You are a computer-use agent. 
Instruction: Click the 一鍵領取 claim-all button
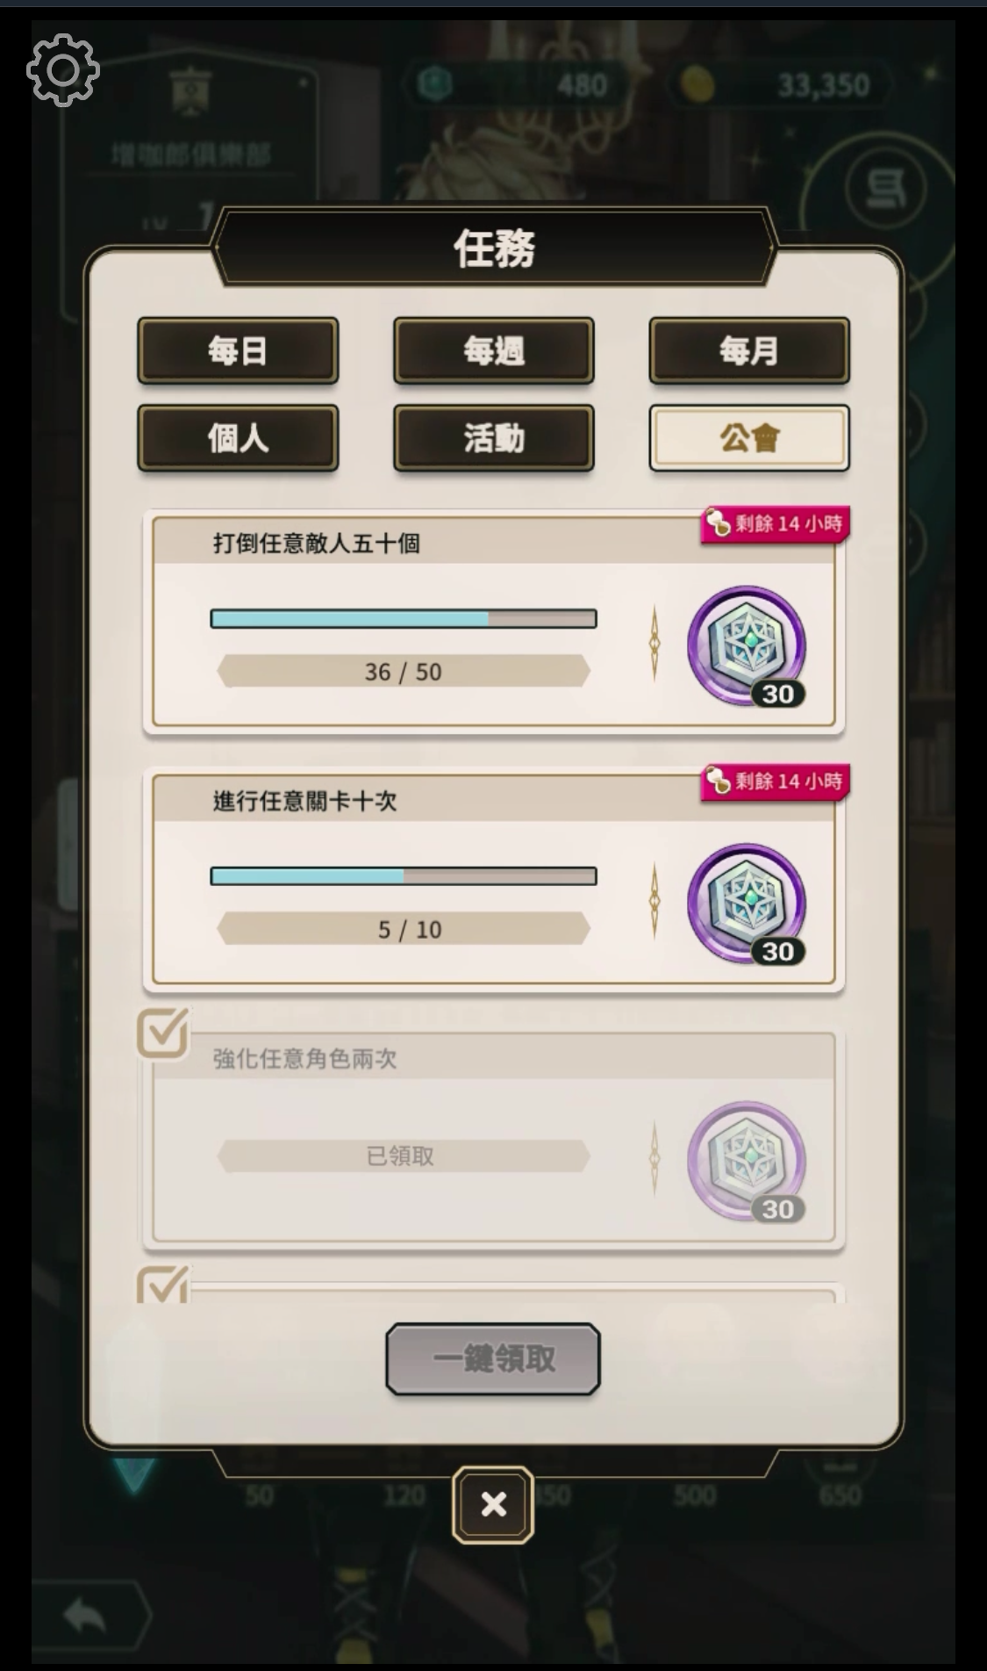(493, 1358)
